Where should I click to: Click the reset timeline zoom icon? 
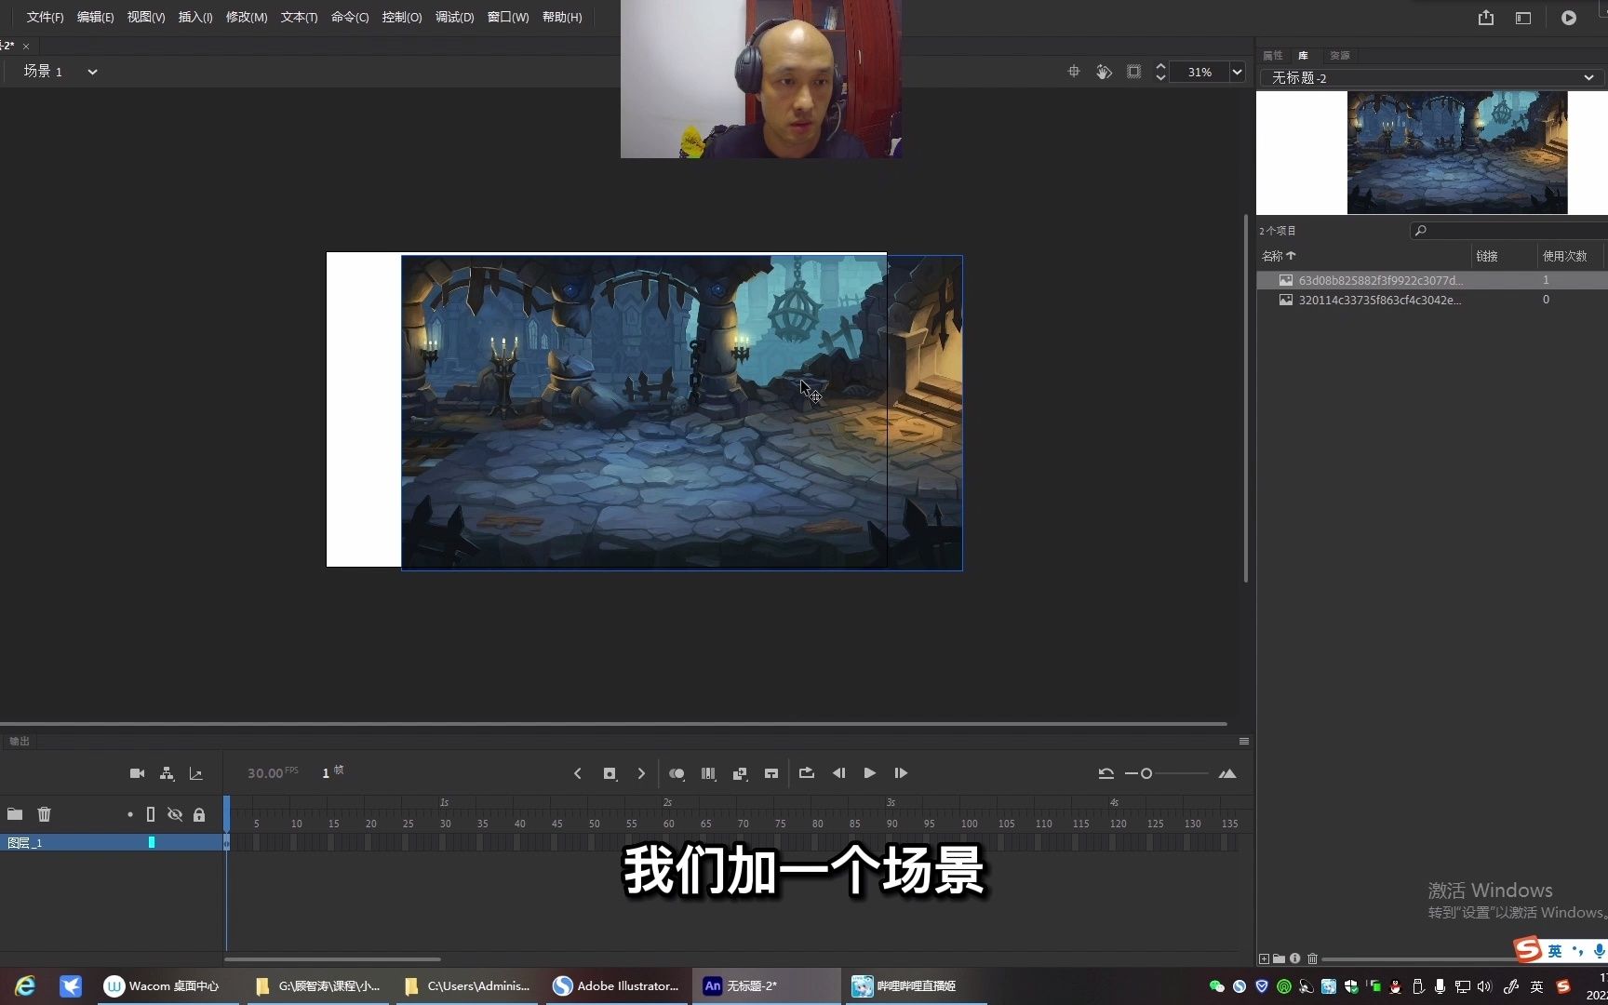(x=1105, y=773)
